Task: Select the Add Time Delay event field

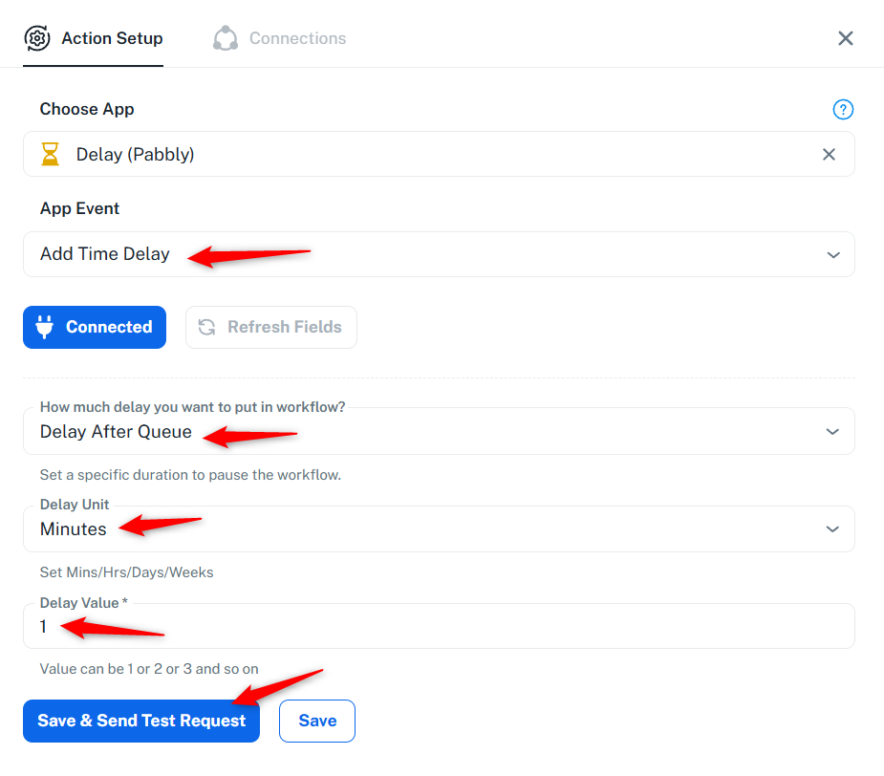Action: 439,254
